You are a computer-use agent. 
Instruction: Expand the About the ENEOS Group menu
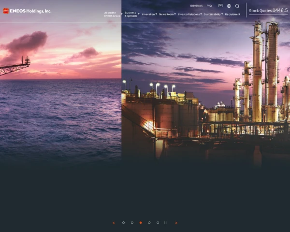point(113,14)
